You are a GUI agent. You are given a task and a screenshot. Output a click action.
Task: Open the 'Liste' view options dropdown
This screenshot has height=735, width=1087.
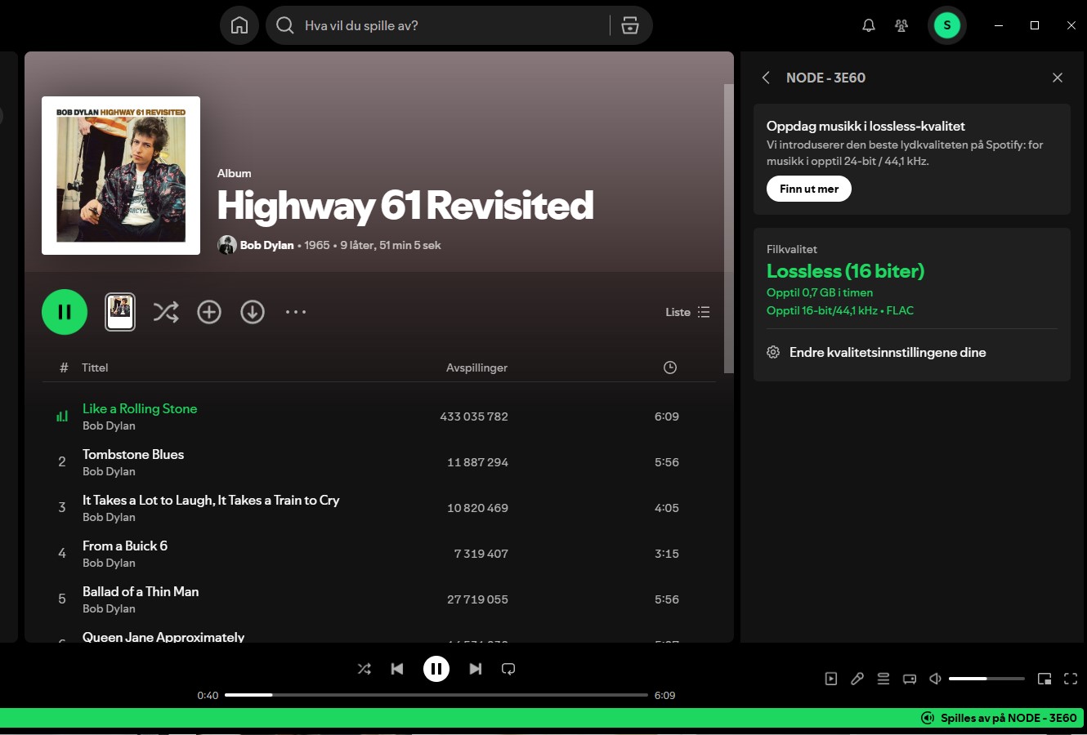coord(687,312)
